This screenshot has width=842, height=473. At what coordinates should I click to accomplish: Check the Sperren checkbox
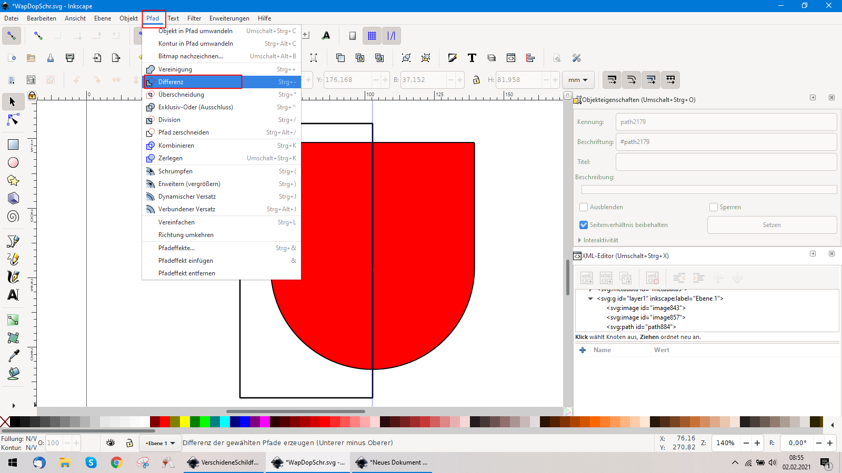tap(714, 207)
